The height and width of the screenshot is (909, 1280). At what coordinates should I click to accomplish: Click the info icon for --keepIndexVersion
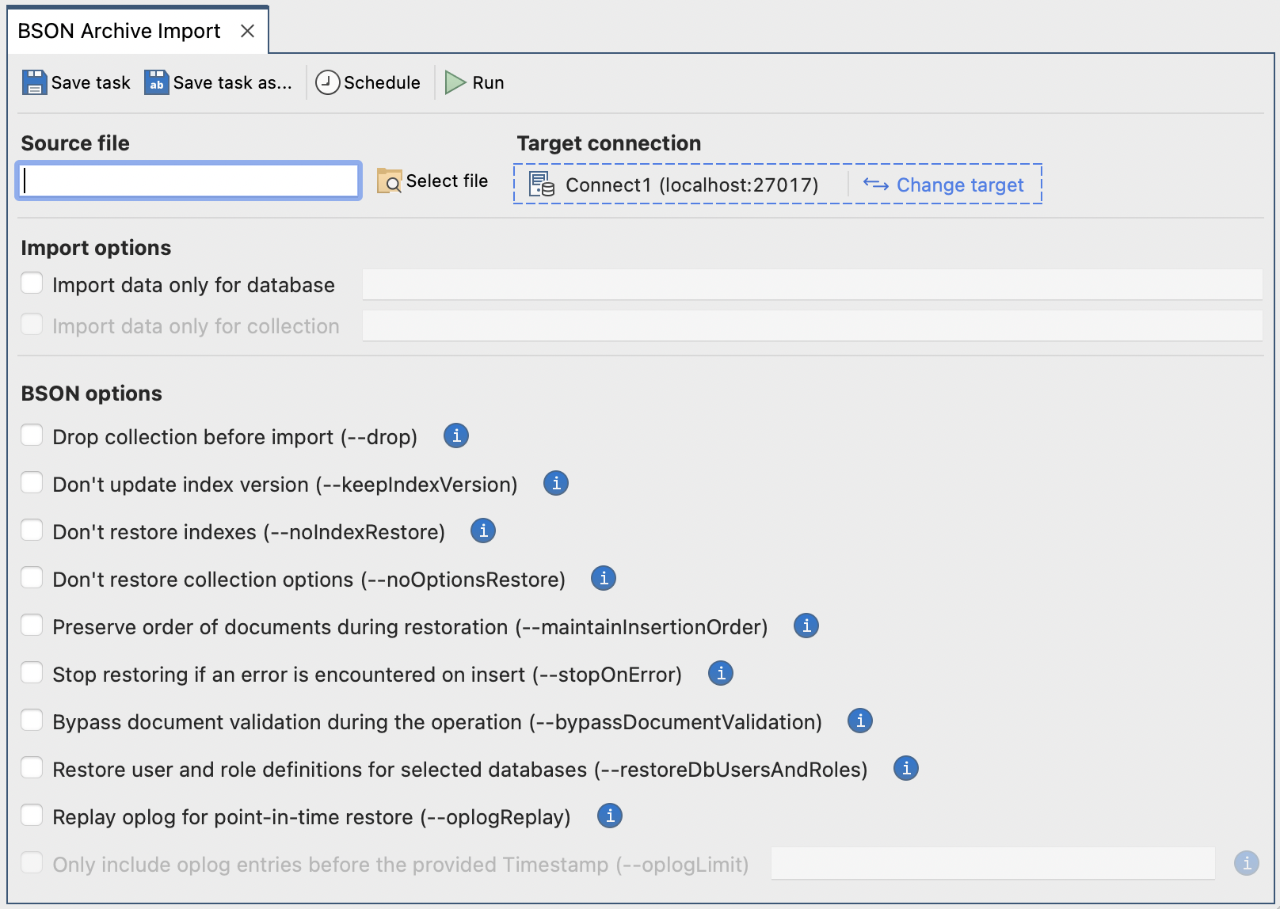click(555, 483)
